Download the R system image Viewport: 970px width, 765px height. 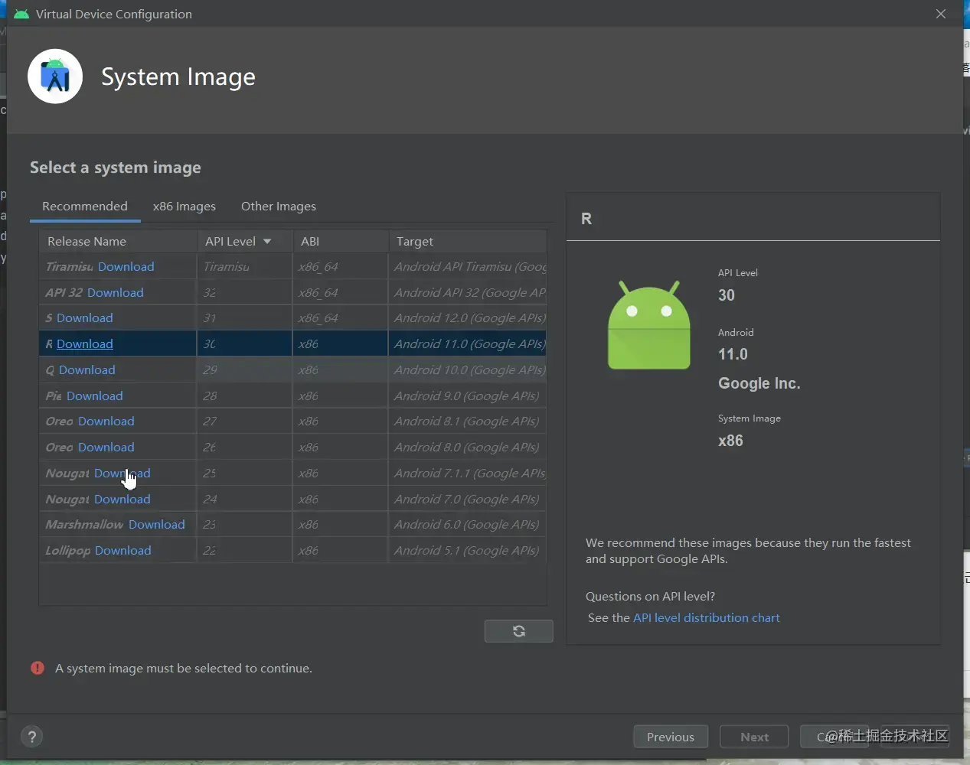(85, 344)
